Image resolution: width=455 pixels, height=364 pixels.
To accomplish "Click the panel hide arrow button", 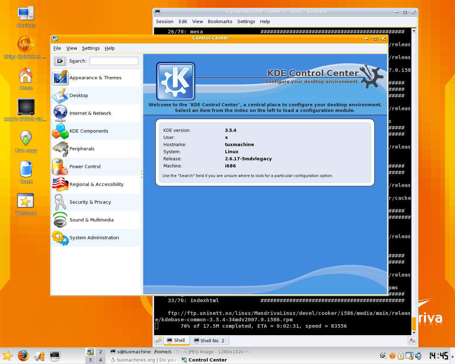I will tap(453, 355).
